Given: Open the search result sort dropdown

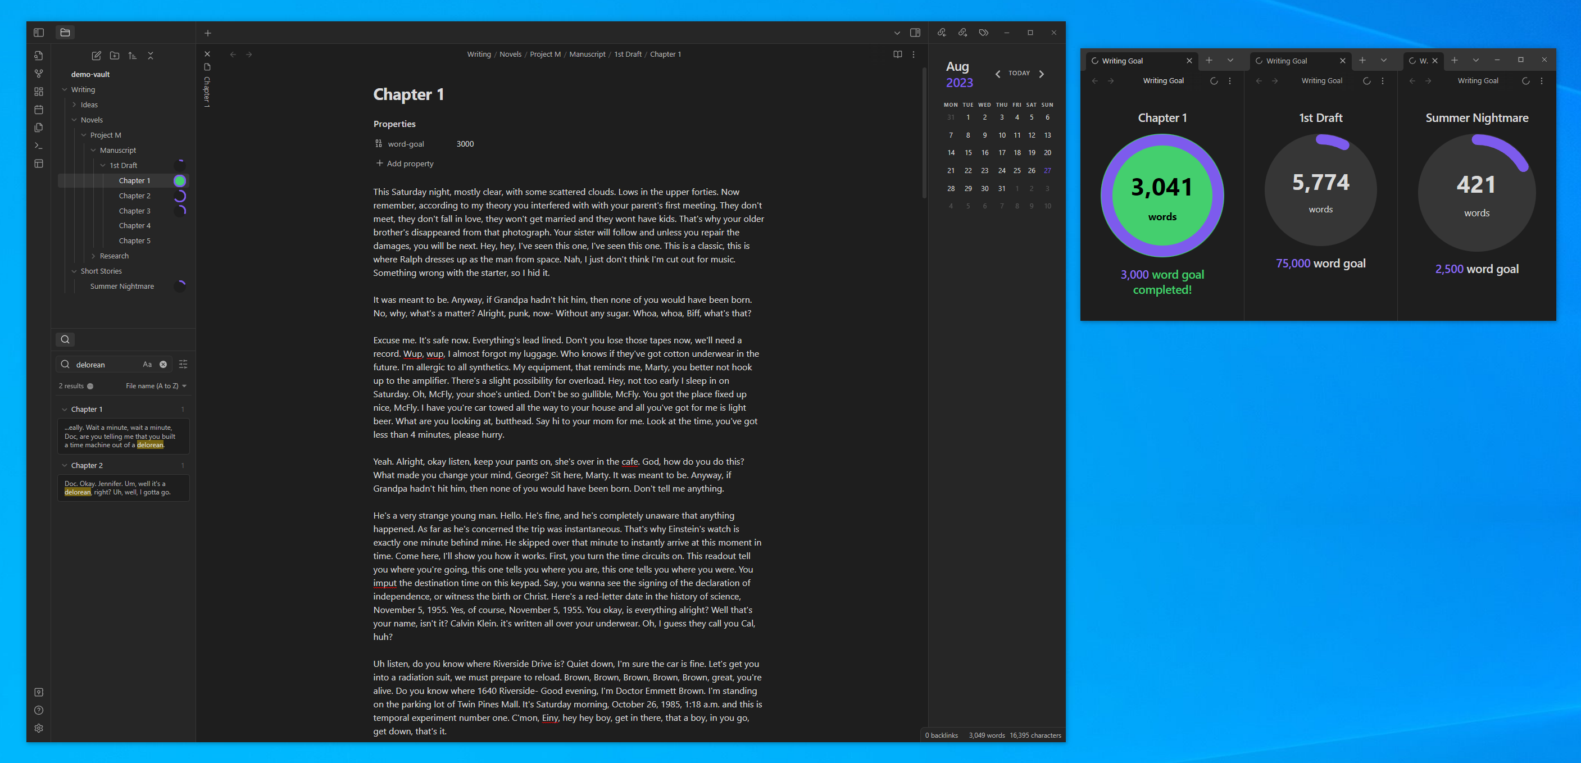Looking at the screenshot, I should click(156, 386).
